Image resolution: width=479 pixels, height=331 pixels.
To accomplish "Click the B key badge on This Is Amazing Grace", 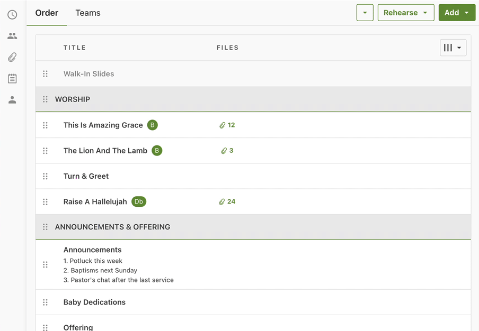I will pos(153,125).
